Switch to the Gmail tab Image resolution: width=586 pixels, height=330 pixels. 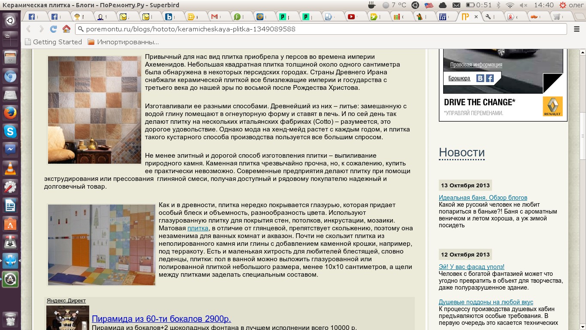pos(214,17)
